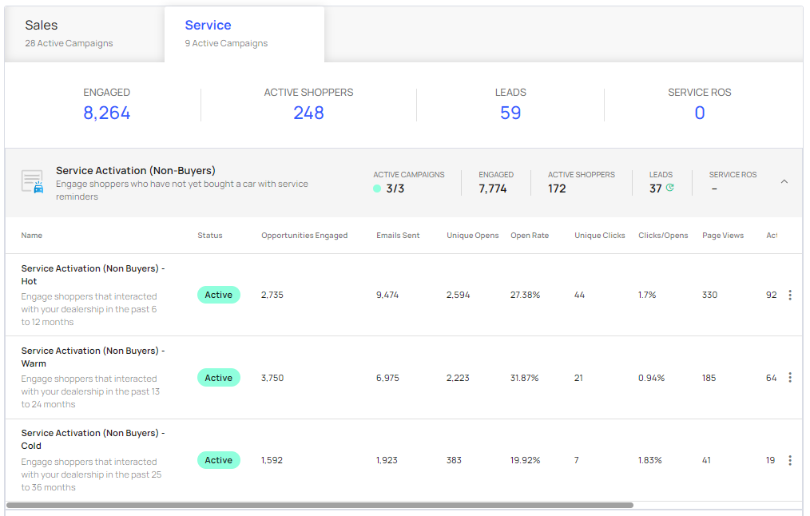Image resolution: width=810 pixels, height=516 pixels.
Task: Open Service Activation (Non Buyers) - Warm campaign
Action: pos(93,357)
